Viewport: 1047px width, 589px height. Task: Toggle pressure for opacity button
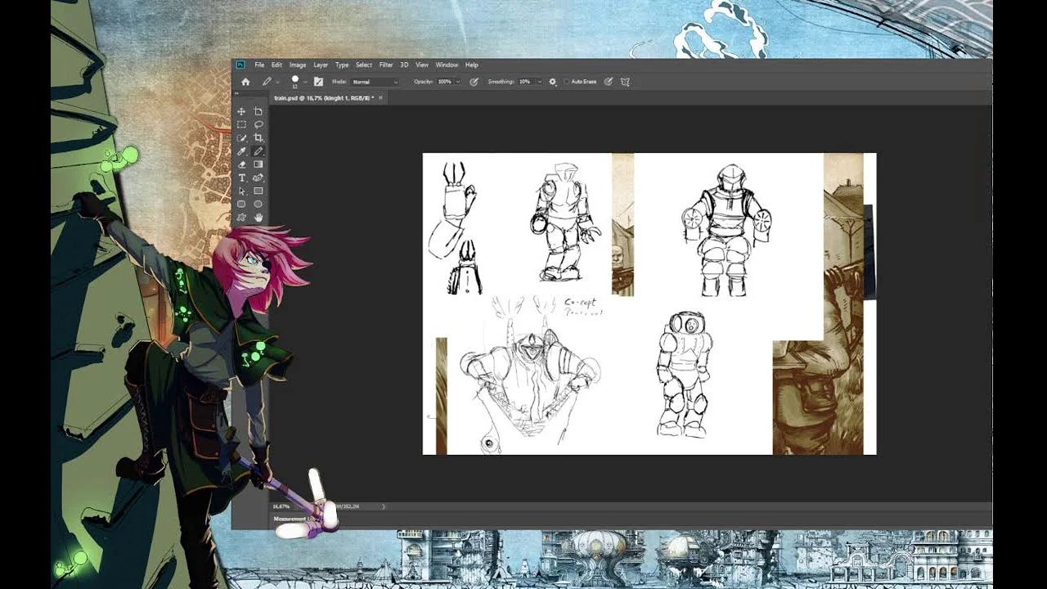pyautogui.click(x=474, y=82)
